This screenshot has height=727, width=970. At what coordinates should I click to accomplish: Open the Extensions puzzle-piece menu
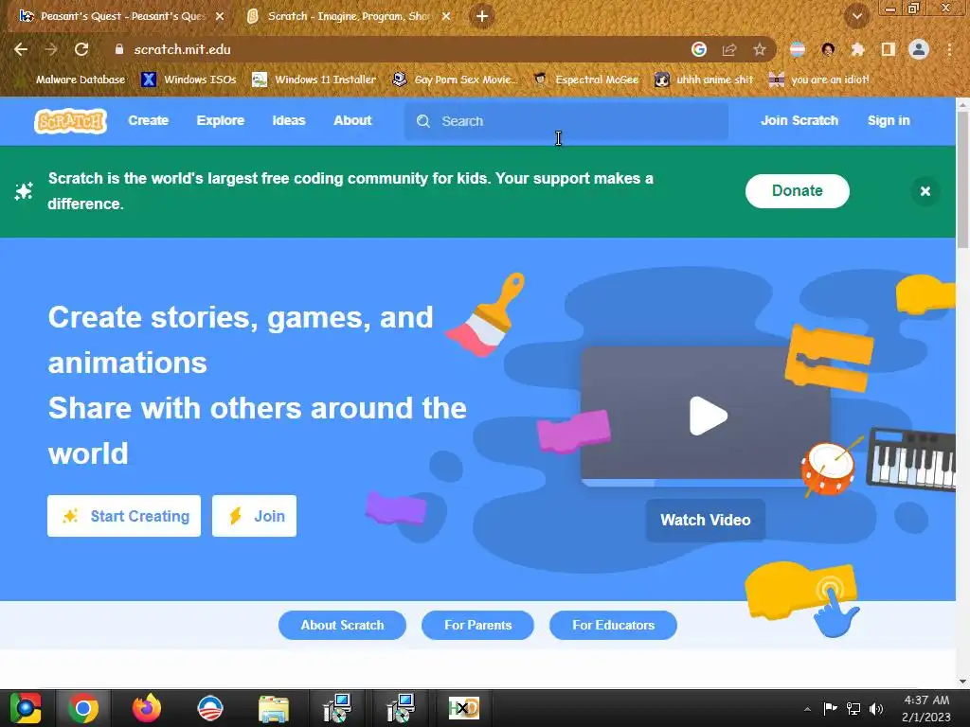857,49
